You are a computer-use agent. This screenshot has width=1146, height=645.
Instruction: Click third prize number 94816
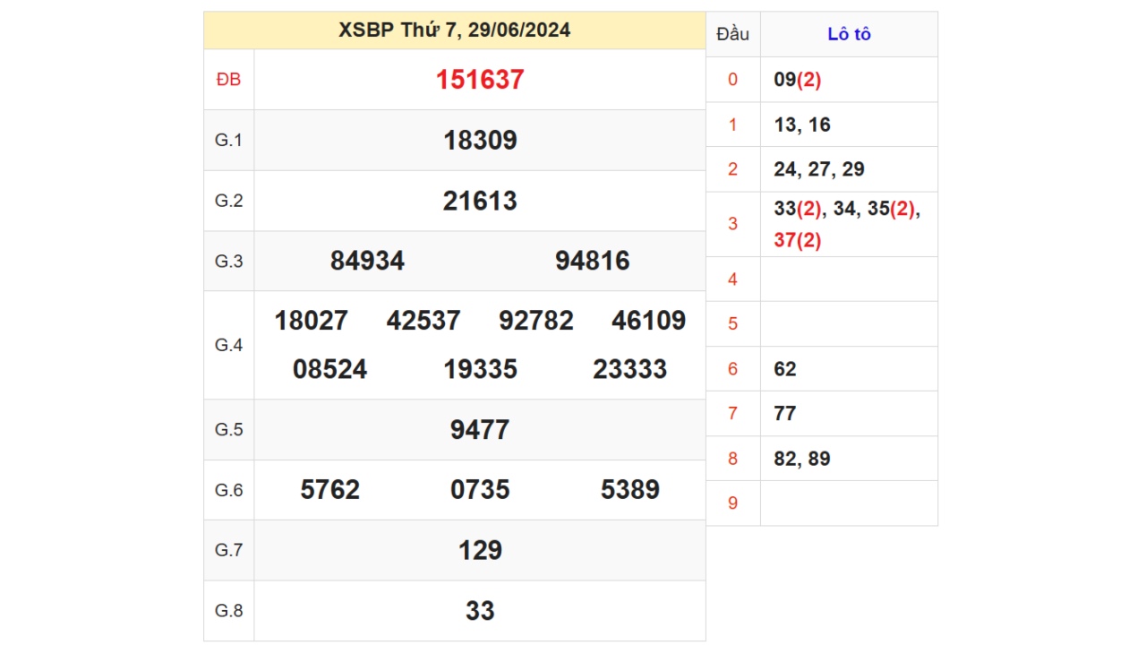point(593,261)
